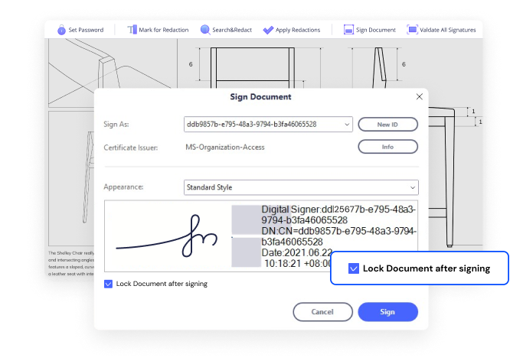Click the Sign As ID combo box
Image resolution: width=523 pixels, height=364 pixels.
click(268, 124)
